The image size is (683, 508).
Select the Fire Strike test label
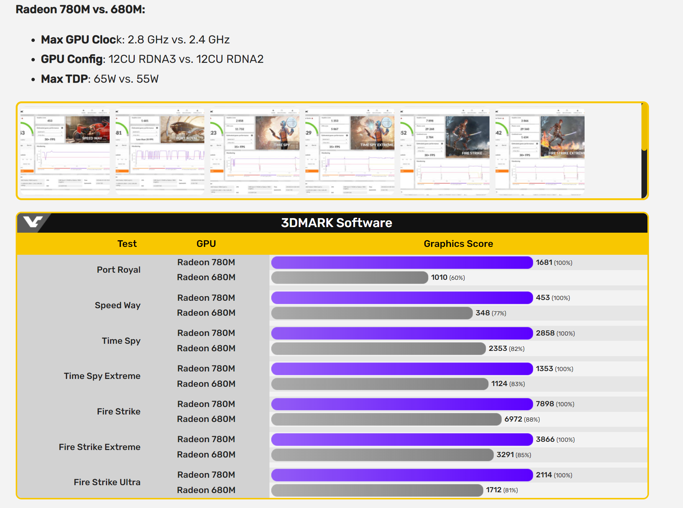pyautogui.click(x=119, y=411)
